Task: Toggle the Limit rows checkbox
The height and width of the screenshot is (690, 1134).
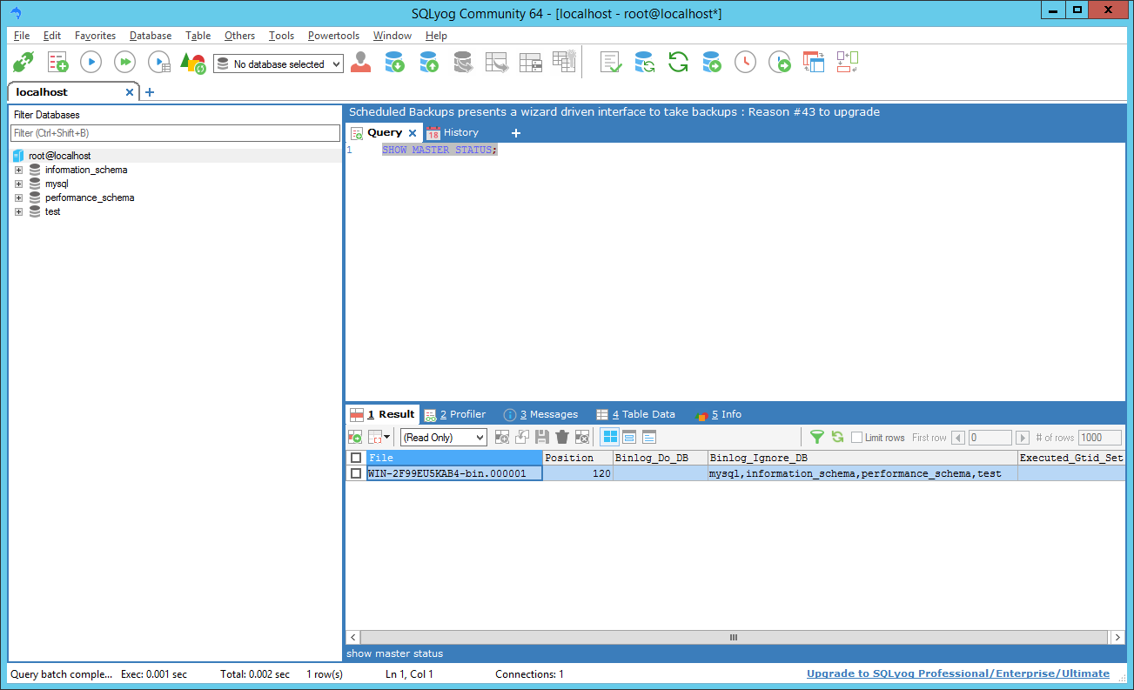Action: pos(856,438)
